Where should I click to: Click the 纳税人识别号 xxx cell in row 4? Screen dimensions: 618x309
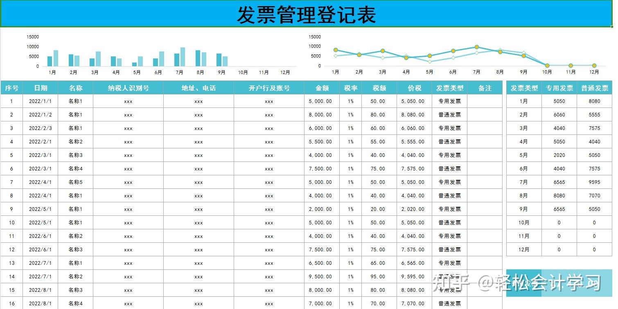[x=128, y=142]
